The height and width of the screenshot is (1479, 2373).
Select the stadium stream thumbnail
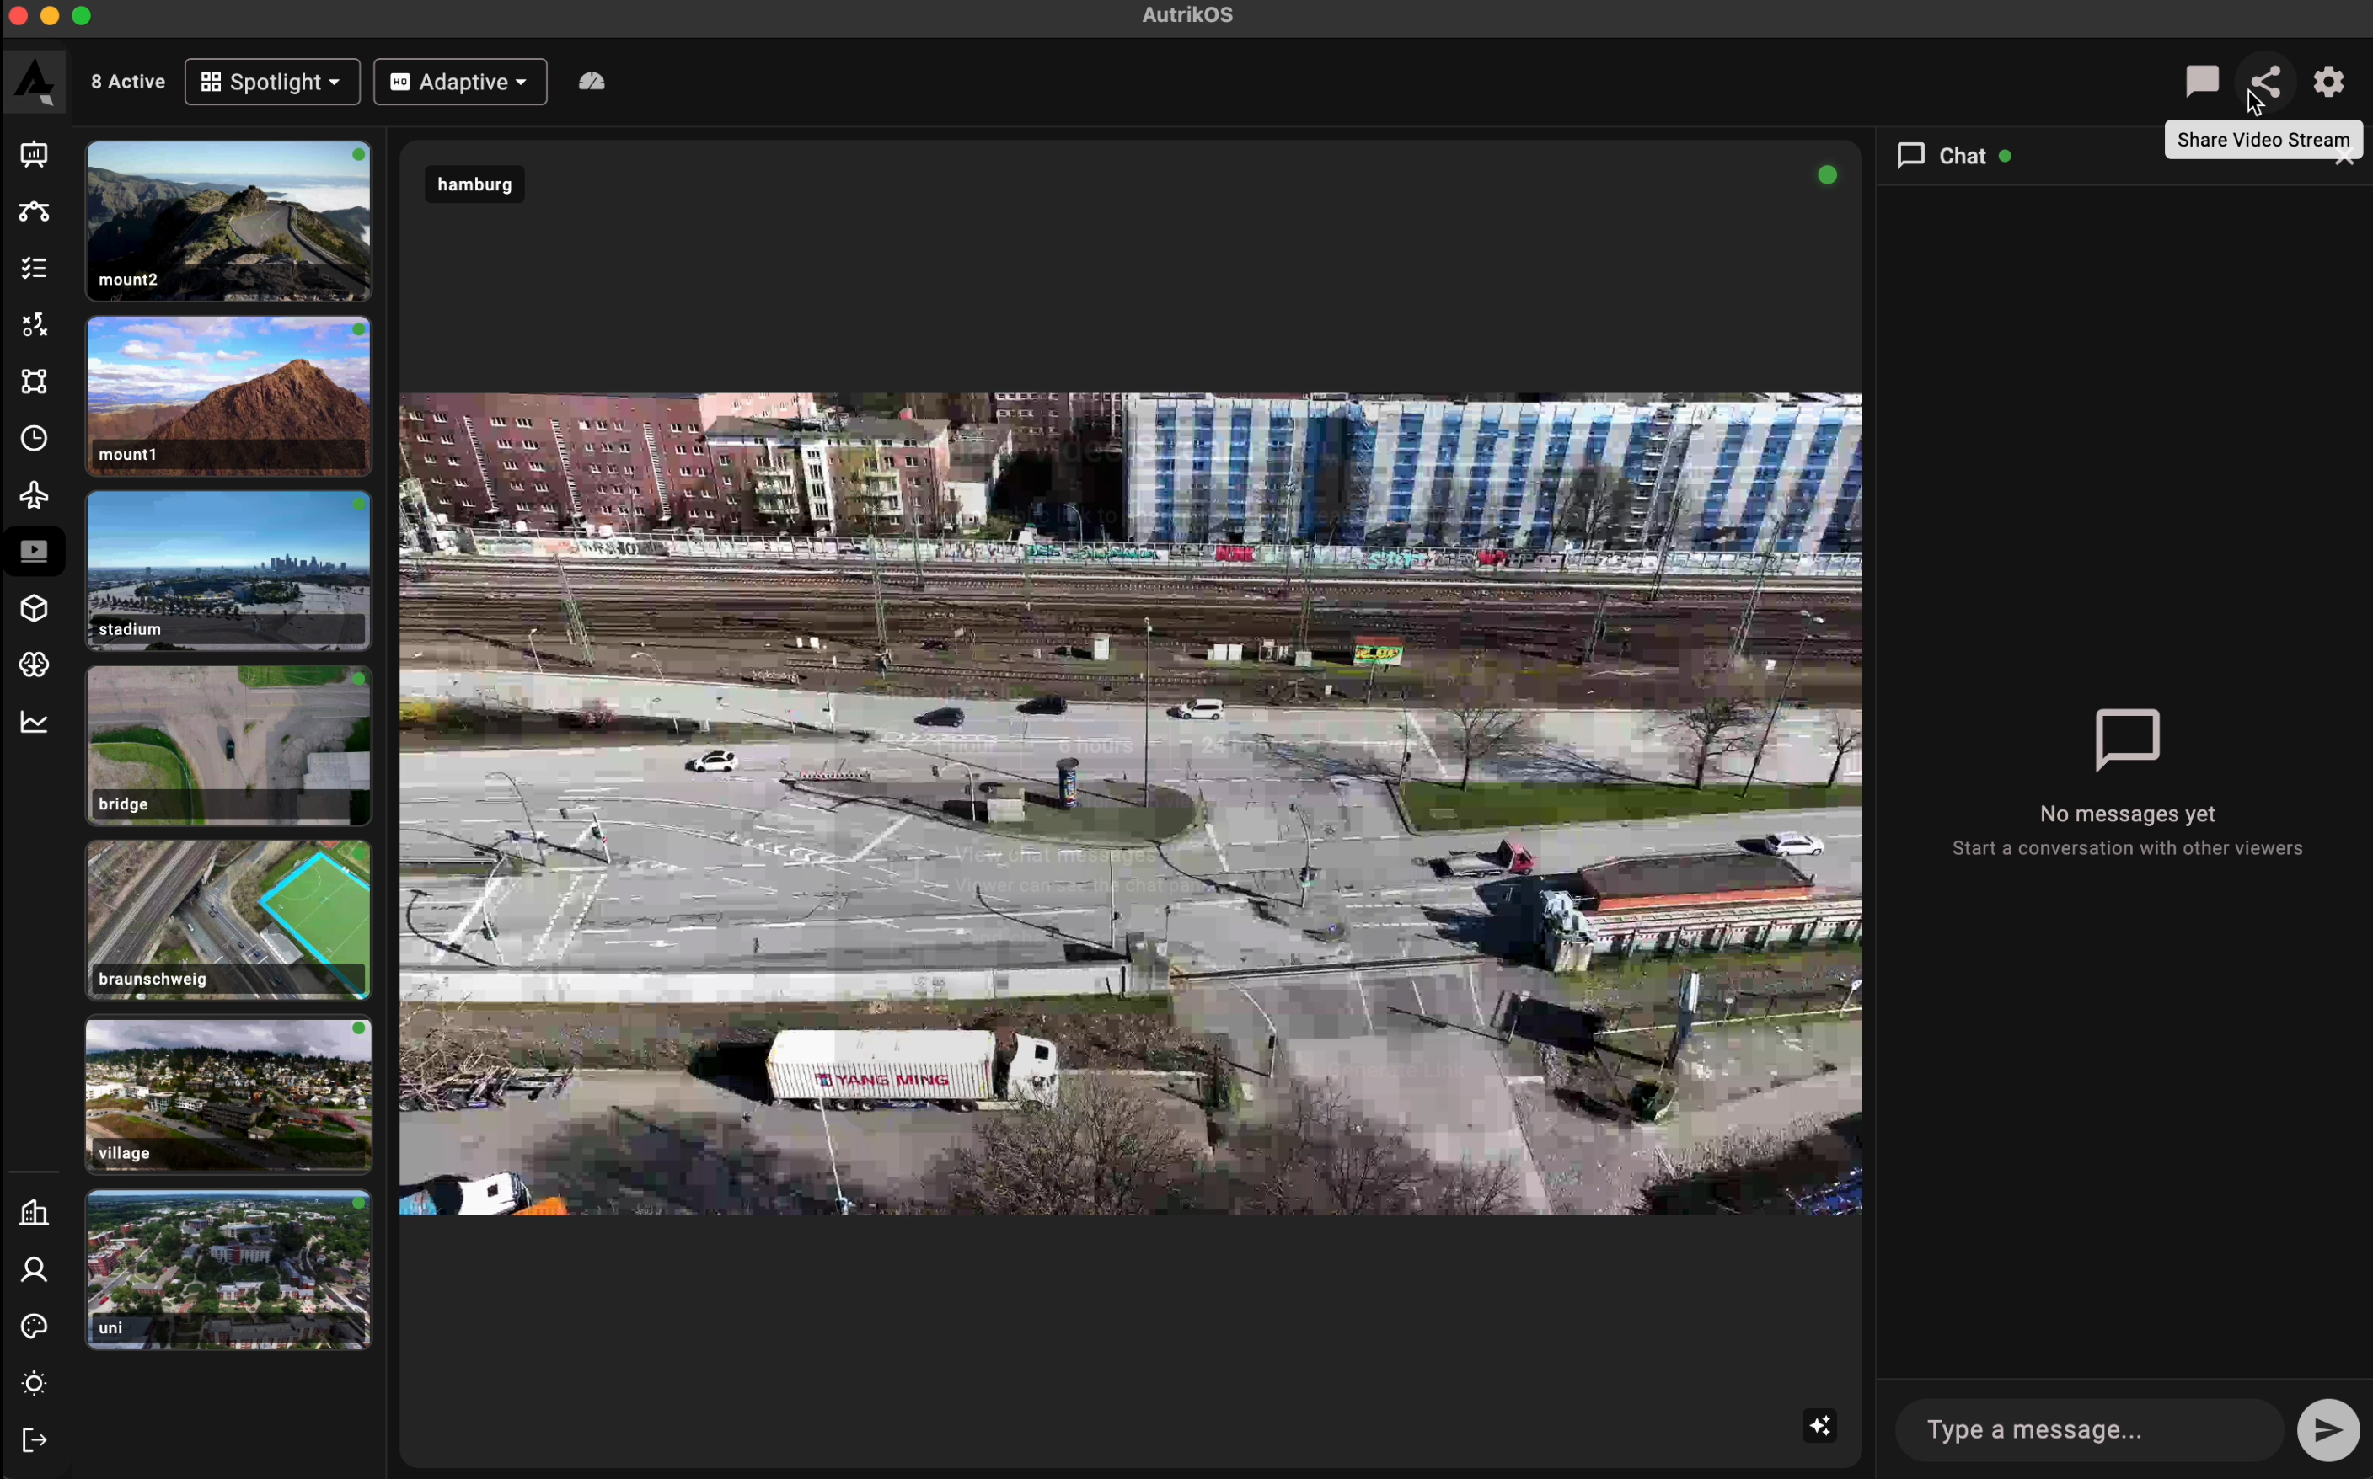pyautogui.click(x=228, y=571)
